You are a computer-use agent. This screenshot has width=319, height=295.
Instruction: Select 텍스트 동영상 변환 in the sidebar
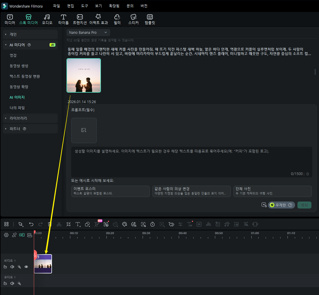tap(25, 76)
